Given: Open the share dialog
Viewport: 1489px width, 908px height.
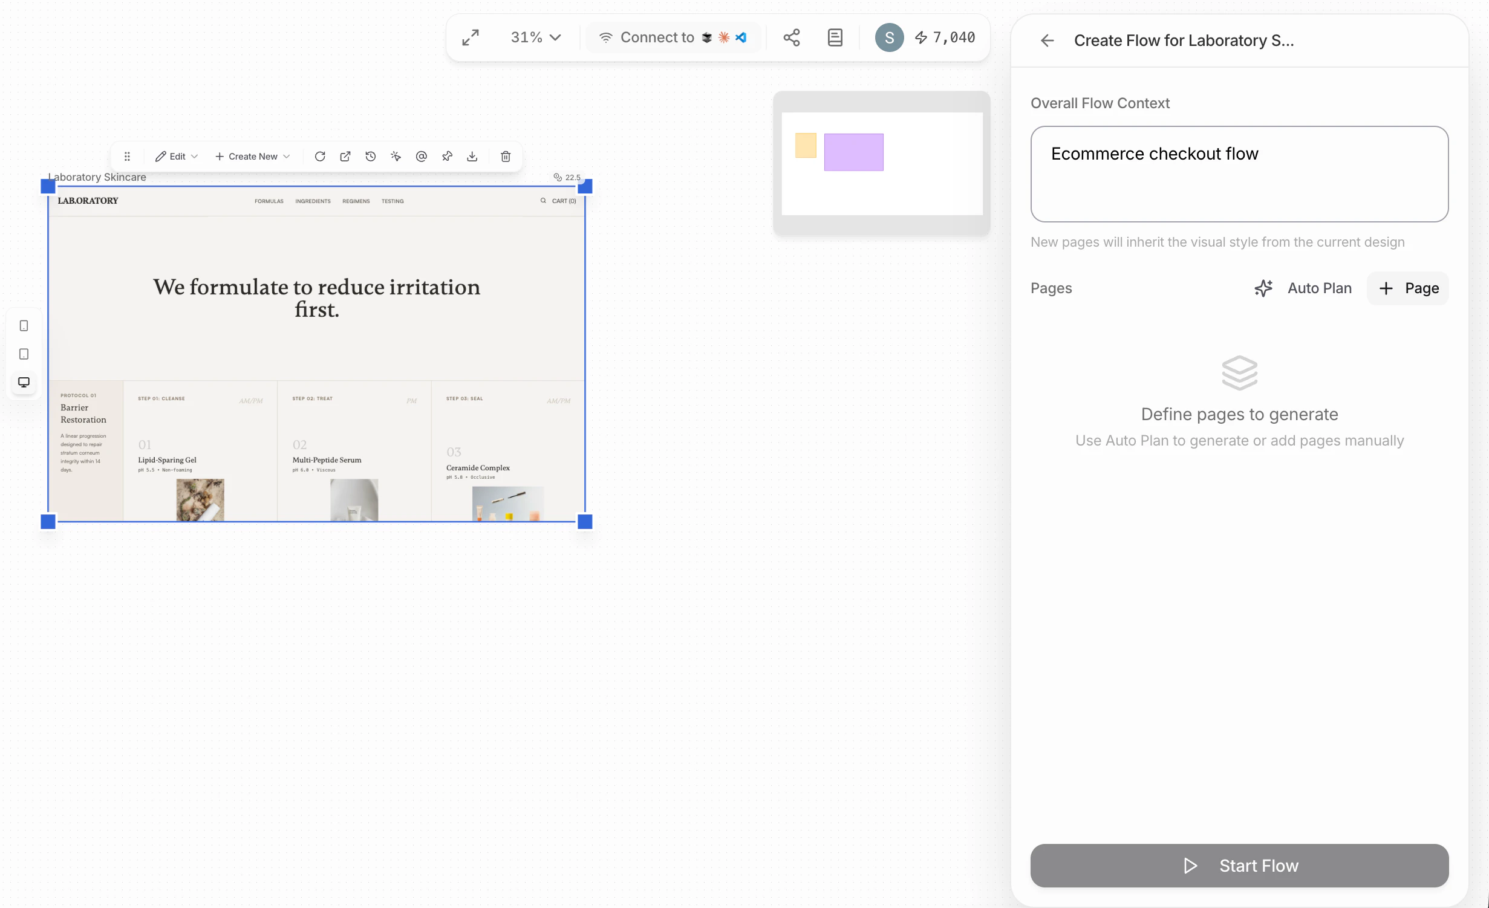Looking at the screenshot, I should 791,37.
